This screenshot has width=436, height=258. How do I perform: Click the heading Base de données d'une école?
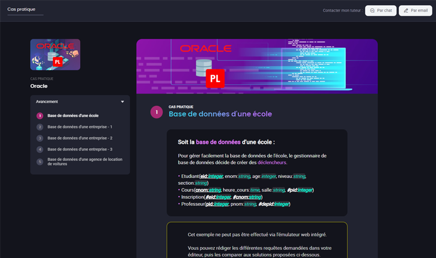[x=220, y=114]
